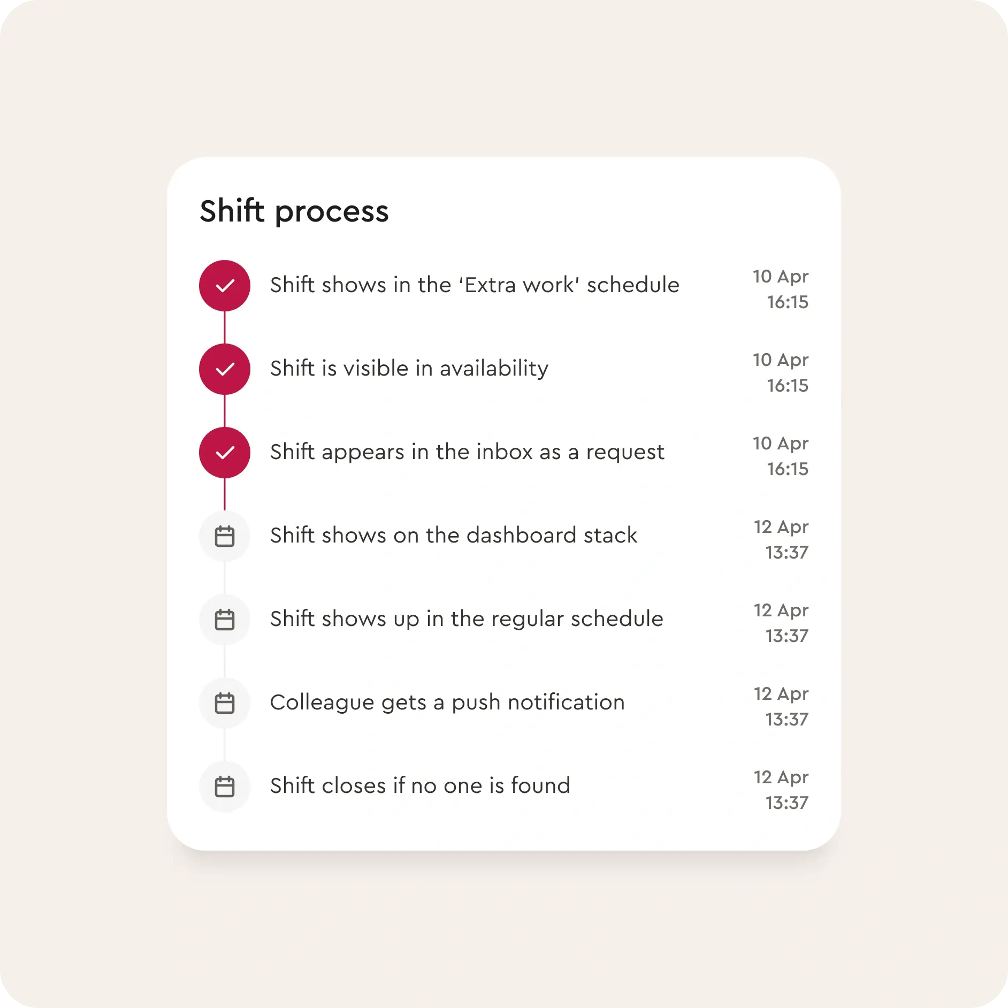Click checkmark icon for visible in availability
The image size is (1008, 1008).
tap(225, 369)
